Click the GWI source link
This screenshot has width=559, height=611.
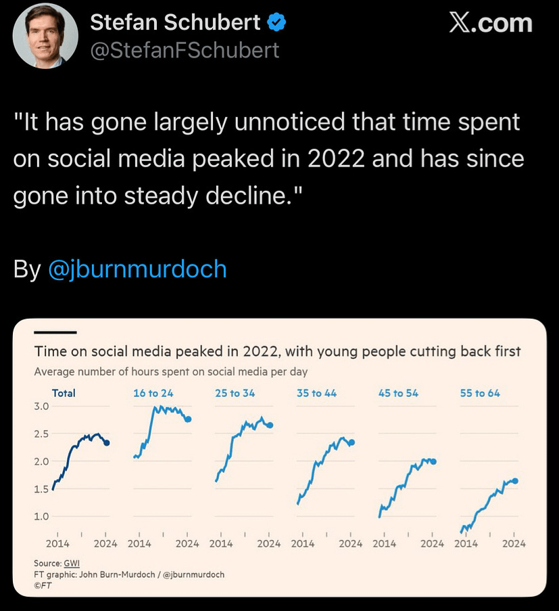click(71, 564)
